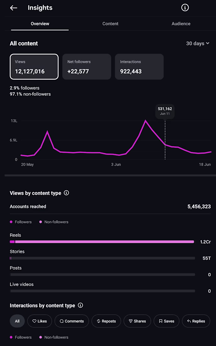This screenshot has height=346, width=216.
Task: Click the 97.1% non-followers text
Action: click(x=30, y=94)
